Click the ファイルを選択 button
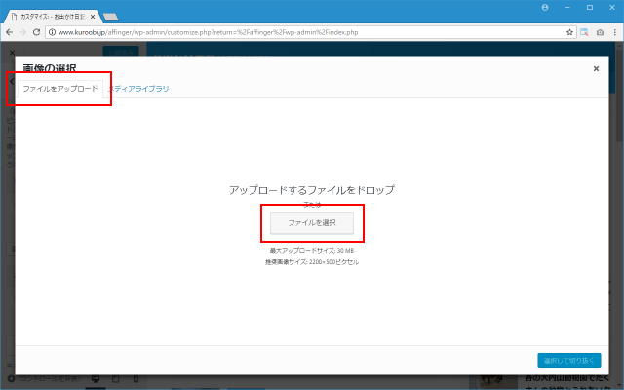 click(x=312, y=223)
